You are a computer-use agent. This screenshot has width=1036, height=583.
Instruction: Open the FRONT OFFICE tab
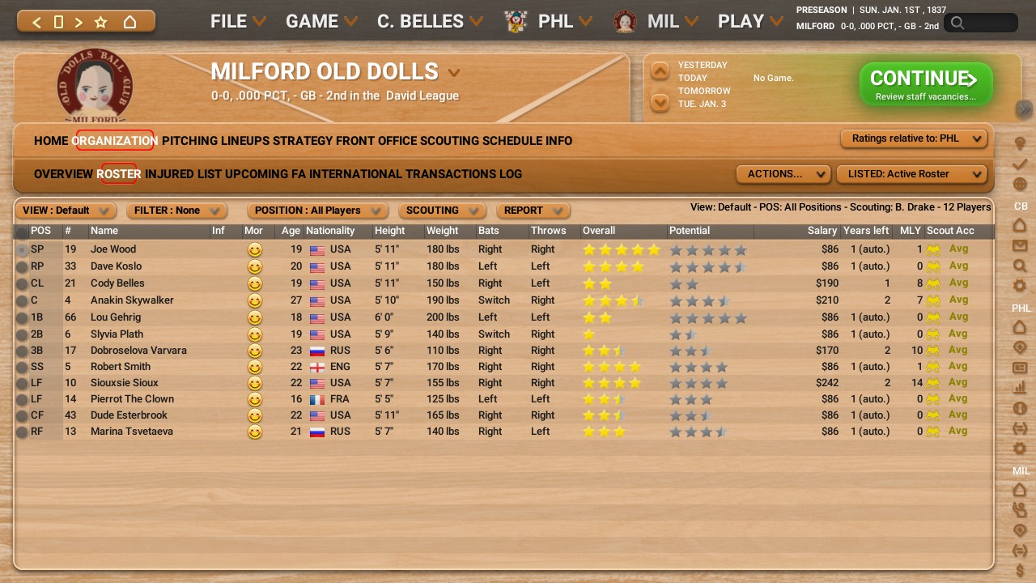[x=376, y=141]
